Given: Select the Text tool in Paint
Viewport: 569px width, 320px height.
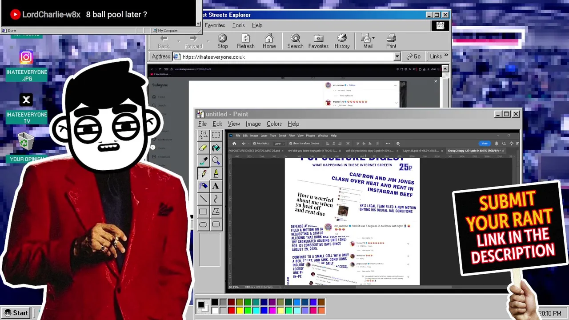Looking at the screenshot, I should [216, 186].
